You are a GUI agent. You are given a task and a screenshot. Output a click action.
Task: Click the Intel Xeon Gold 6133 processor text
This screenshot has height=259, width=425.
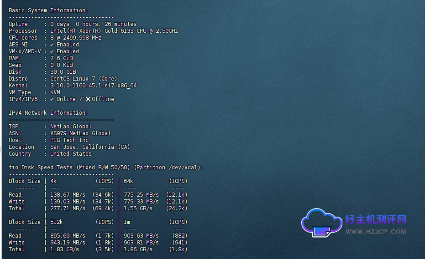click(114, 31)
